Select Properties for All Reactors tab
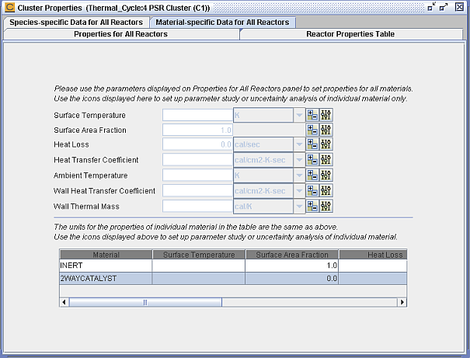The width and height of the screenshot is (470, 358). (x=120, y=34)
